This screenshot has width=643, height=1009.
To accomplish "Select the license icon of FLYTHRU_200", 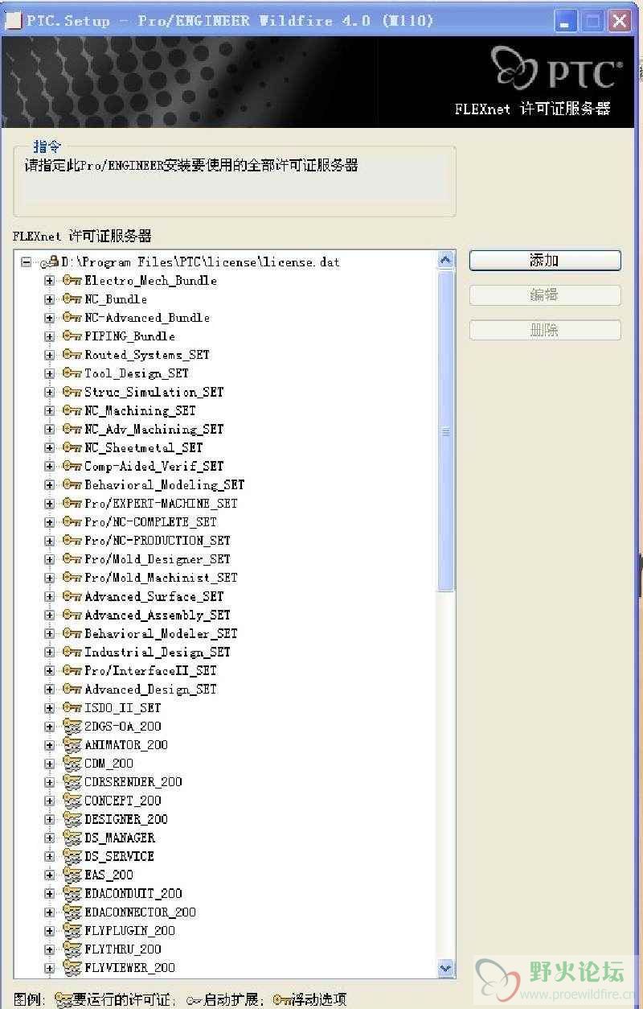I will point(72,949).
